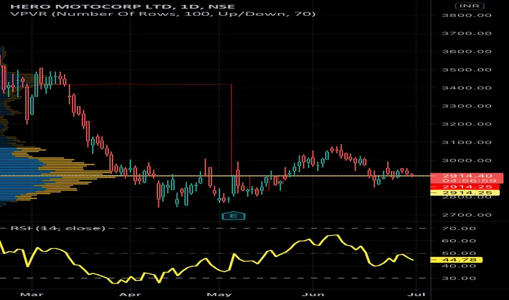This screenshot has height=300, width=509.
Task: Click the yellow 44.78 RSI value label
Action: (x=456, y=260)
